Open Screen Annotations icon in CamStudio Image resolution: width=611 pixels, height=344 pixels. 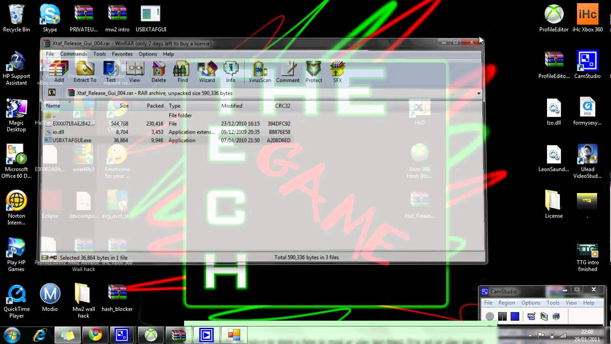[544, 316]
